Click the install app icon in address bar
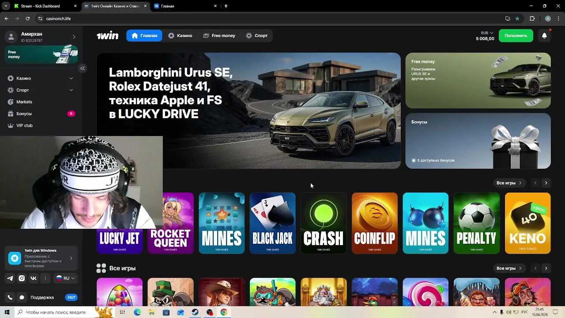 click(x=508, y=19)
